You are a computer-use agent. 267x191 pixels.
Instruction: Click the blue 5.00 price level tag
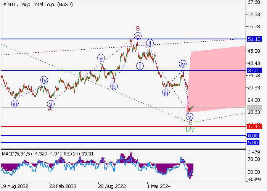tap(253, 142)
